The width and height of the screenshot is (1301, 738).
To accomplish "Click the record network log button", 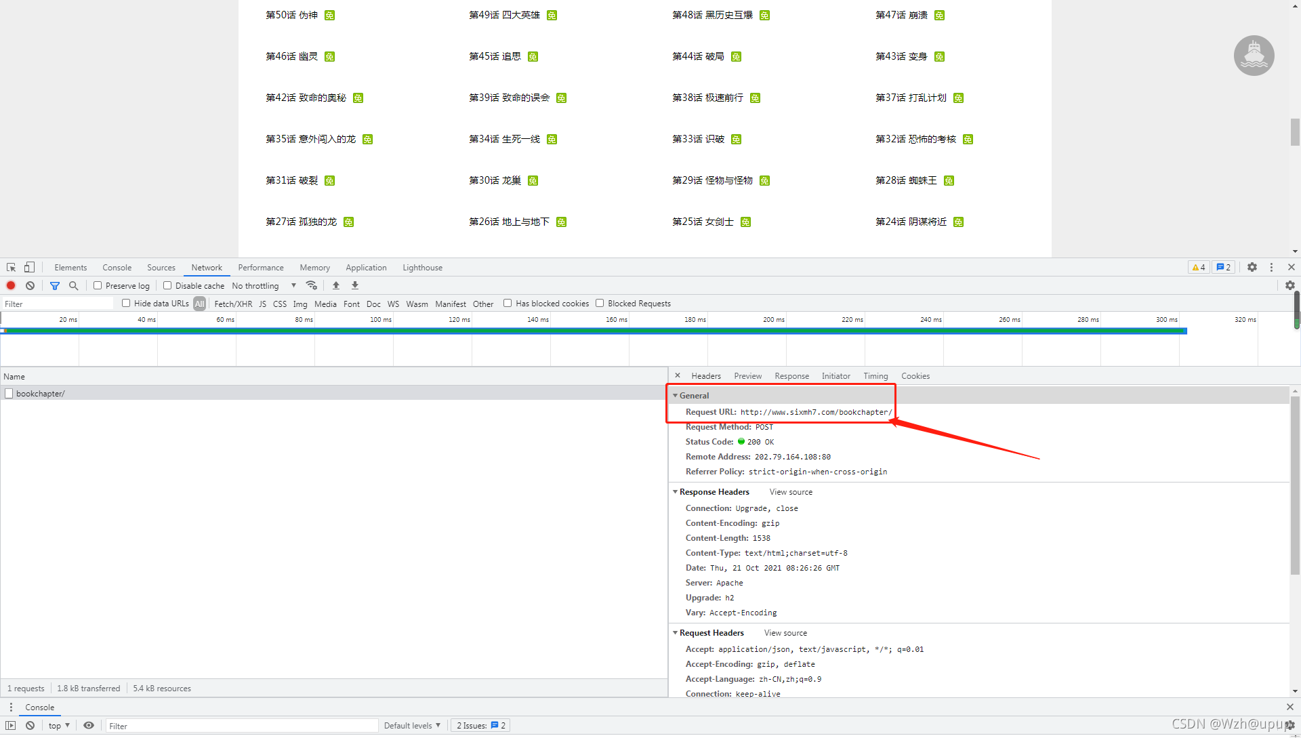I will point(11,285).
